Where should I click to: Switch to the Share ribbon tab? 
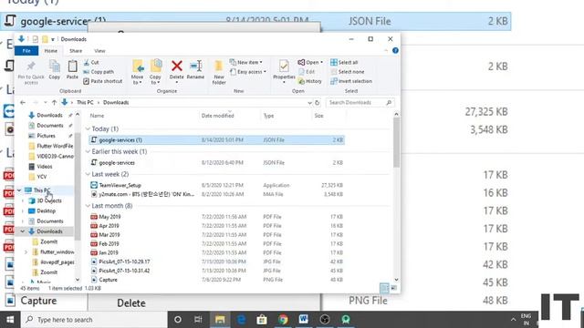(76, 51)
